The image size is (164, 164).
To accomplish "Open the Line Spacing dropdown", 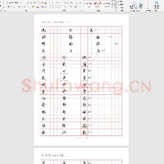I will pos(65,6).
